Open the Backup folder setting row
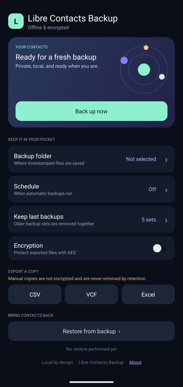Viewport: 183px width, 387px height. point(91,159)
